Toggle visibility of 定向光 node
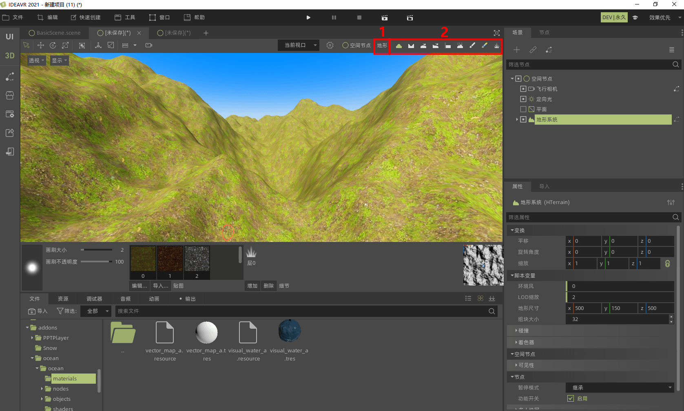Viewport: 684px width, 411px height. (523, 99)
